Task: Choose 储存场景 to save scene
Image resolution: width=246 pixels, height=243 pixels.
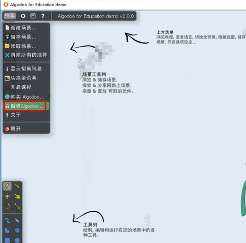Action: pyautogui.click(x=23, y=37)
